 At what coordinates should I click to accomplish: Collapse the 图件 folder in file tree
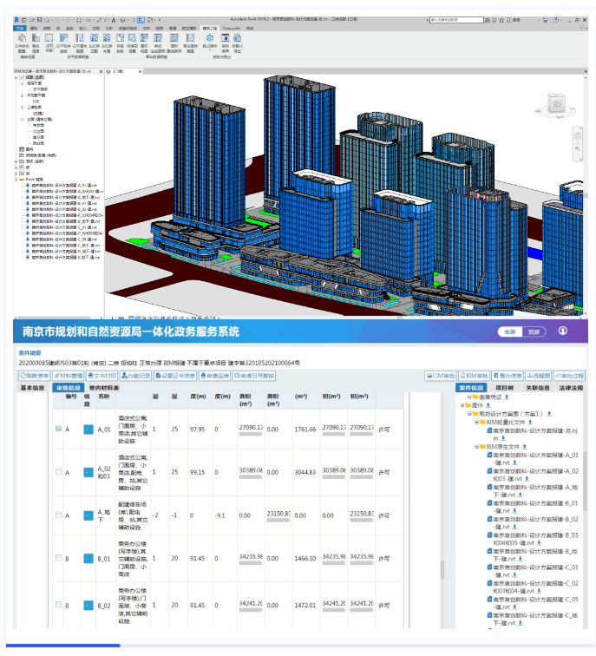[462, 405]
